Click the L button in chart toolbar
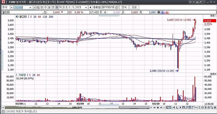 point(177,107)
